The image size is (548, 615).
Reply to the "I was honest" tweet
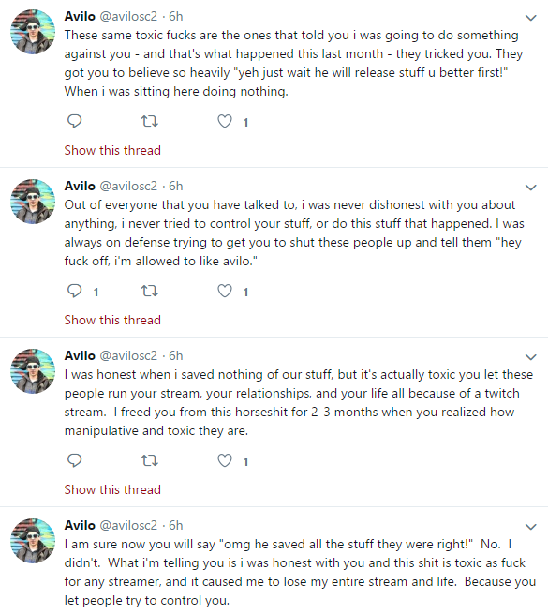(x=75, y=460)
